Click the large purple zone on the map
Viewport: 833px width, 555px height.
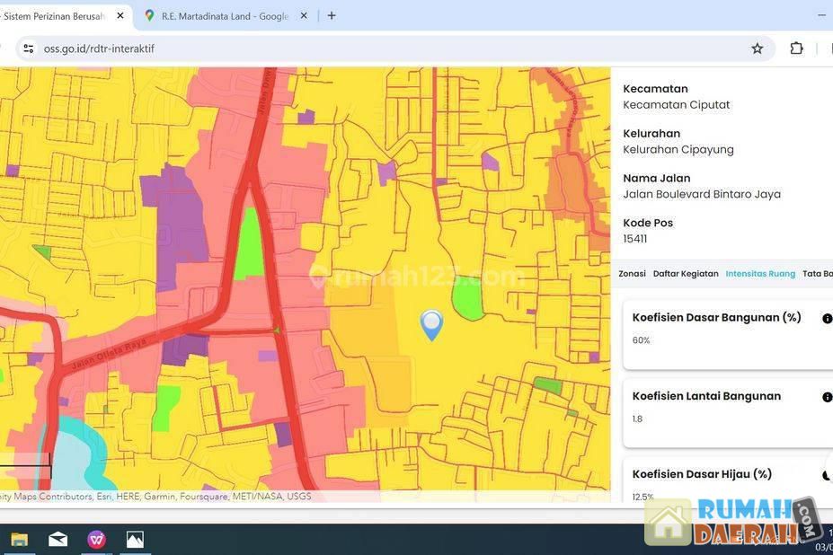pos(182,225)
